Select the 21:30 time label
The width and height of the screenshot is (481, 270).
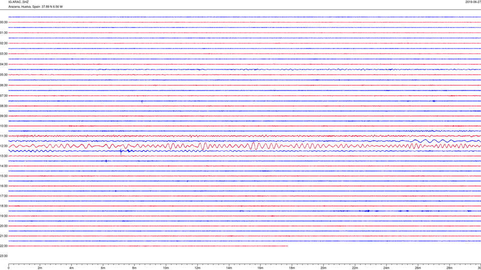4,236
